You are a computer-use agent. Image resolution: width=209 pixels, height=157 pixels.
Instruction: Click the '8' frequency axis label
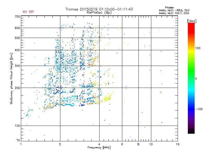click(138, 144)
